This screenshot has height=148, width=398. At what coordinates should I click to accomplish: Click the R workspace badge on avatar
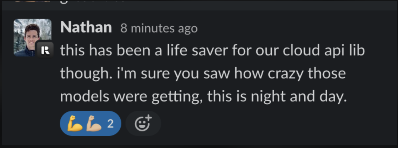45,50
